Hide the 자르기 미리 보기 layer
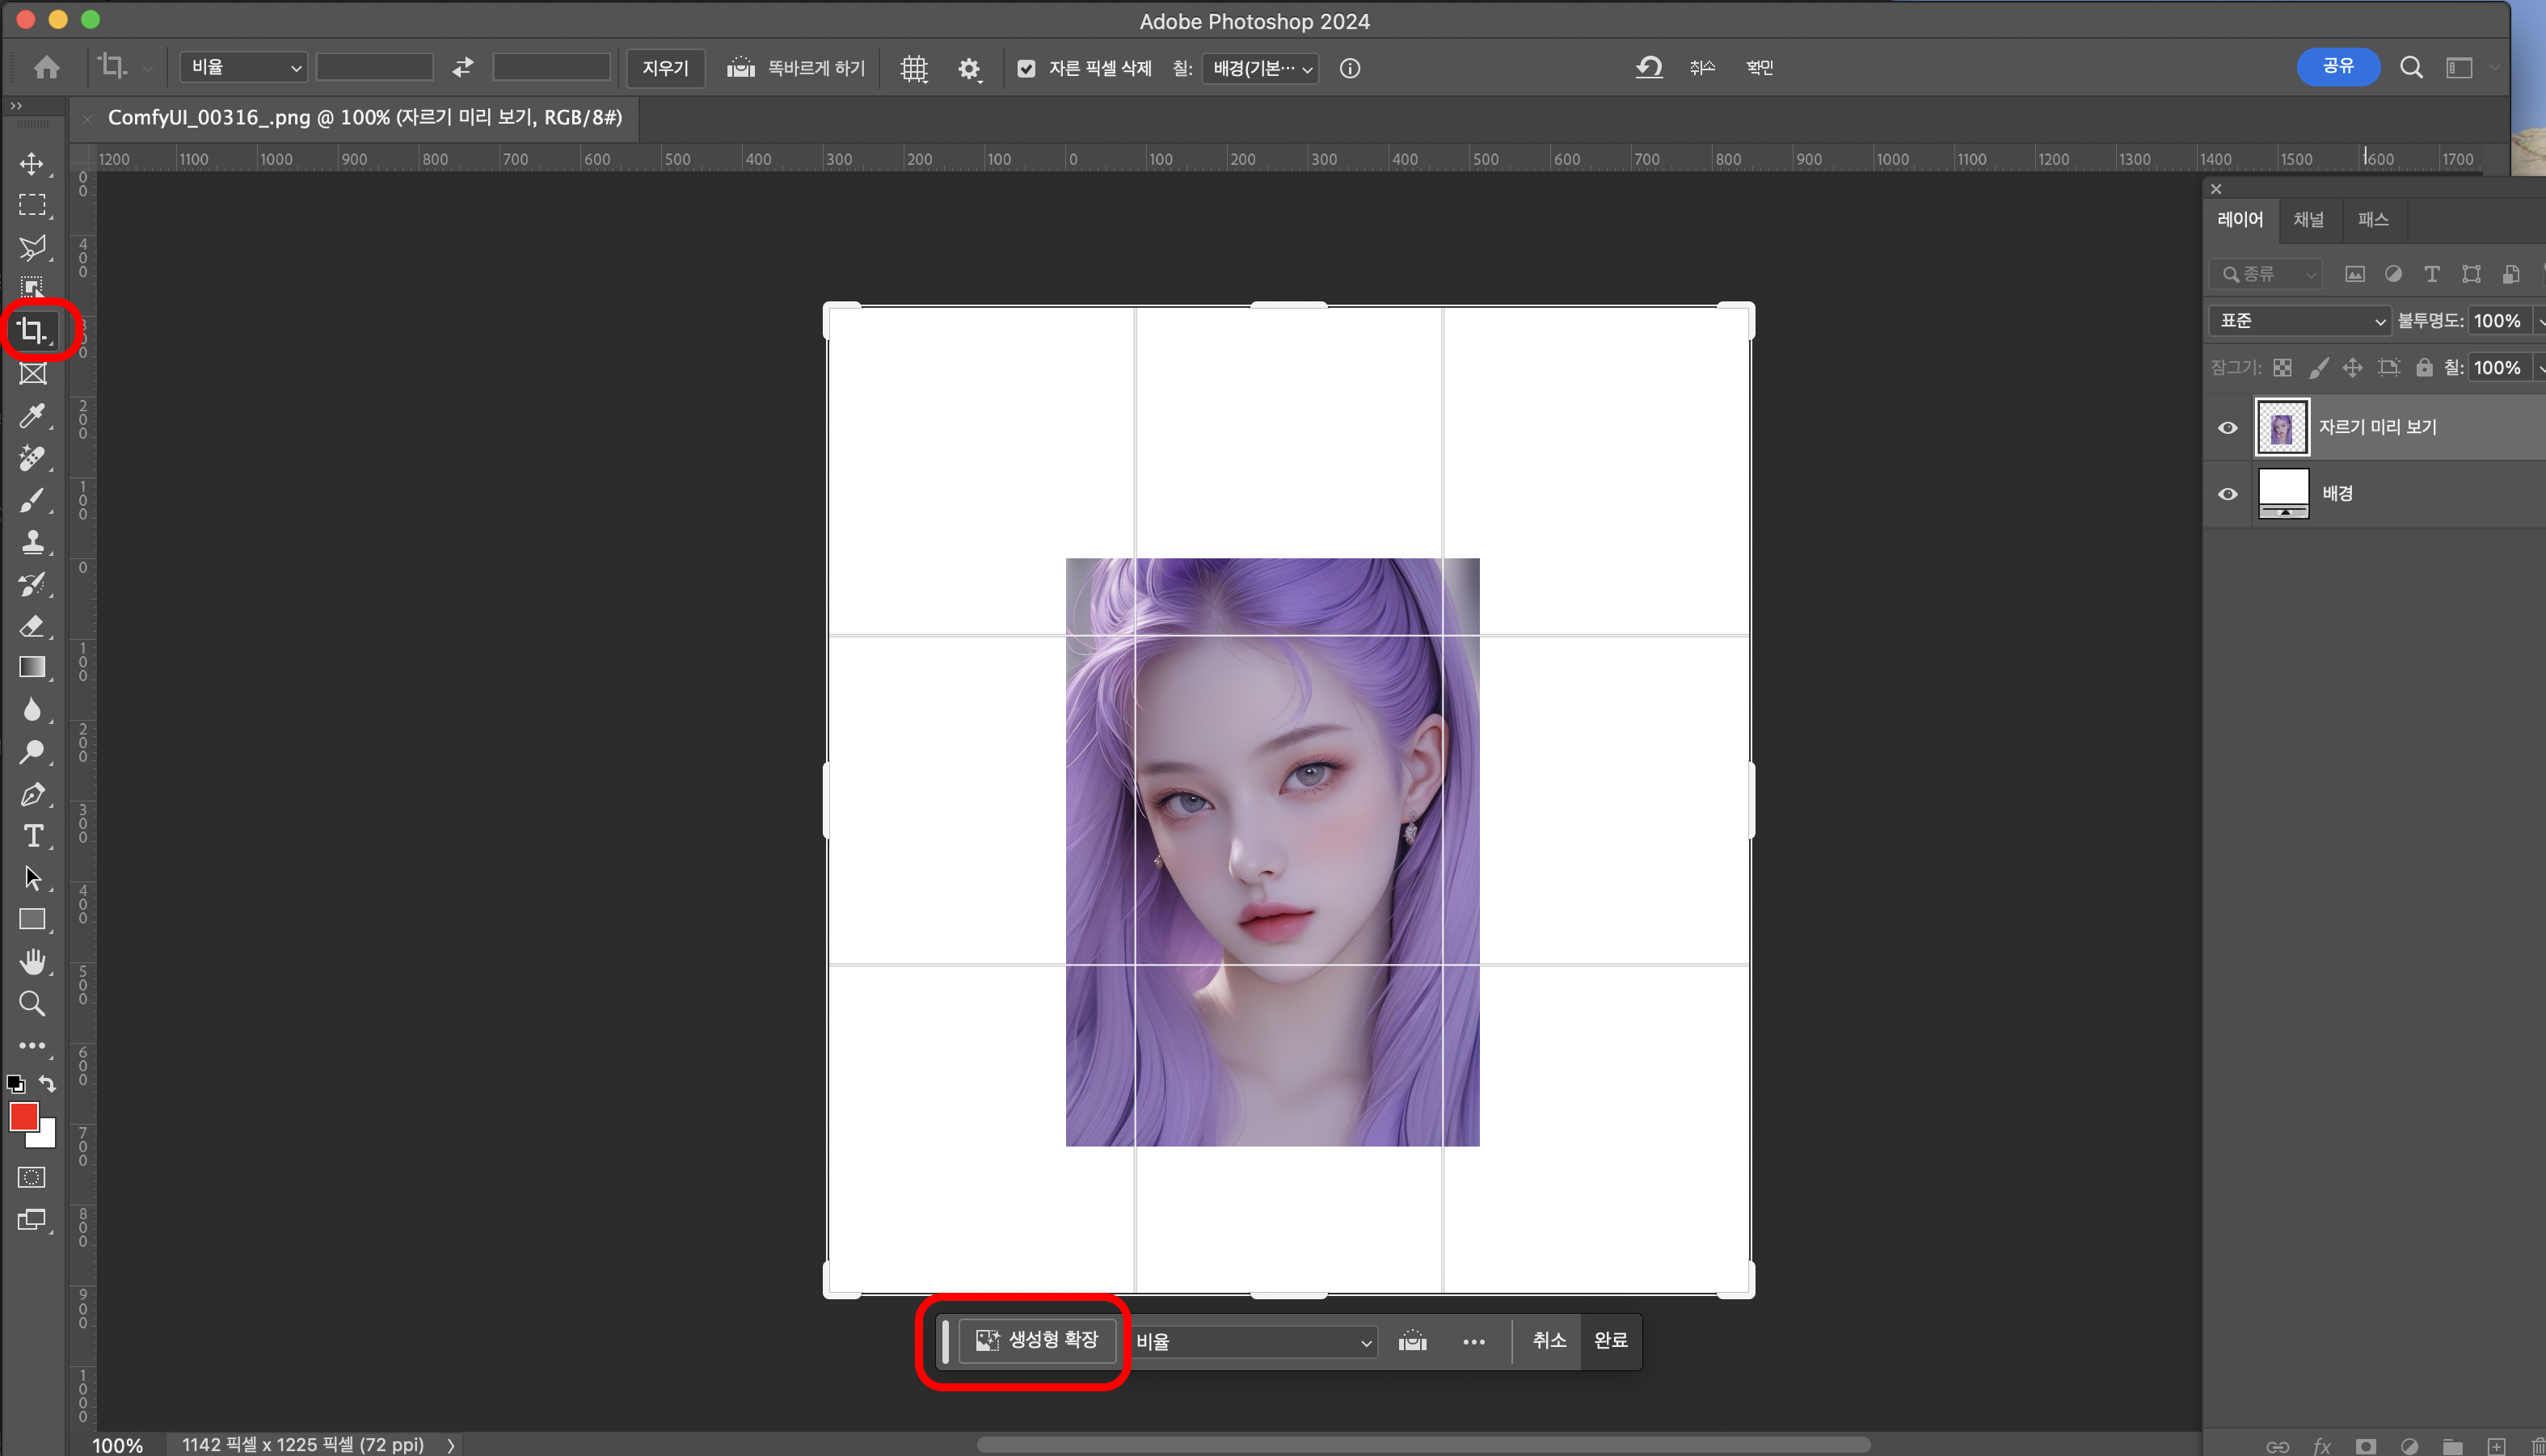The width and height of the screenshot is (2546, 1456). 2227,428
